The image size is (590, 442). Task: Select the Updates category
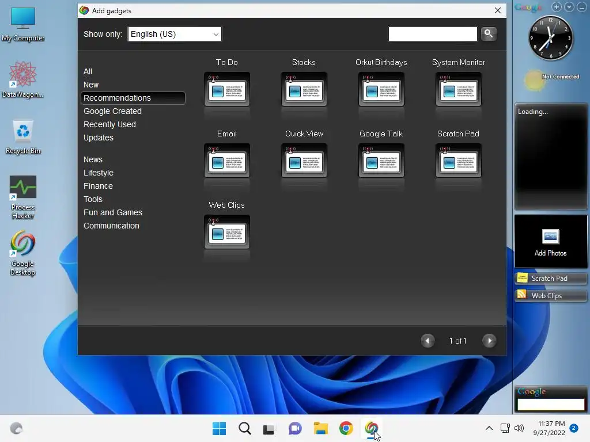pyautogui.click(x=98, y=138)
